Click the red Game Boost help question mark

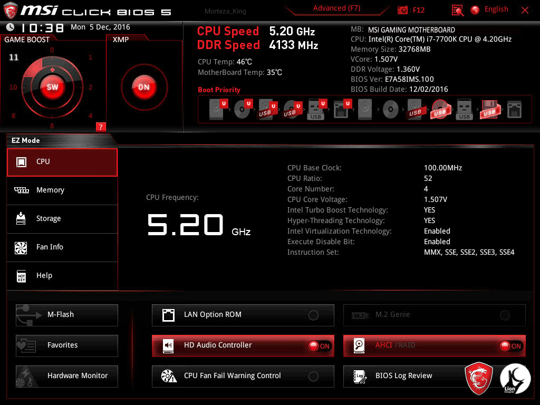click(x=101, y=127)
